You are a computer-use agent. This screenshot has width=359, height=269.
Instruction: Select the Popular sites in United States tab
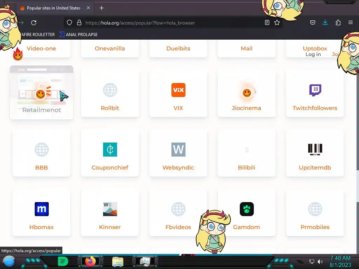(55, 8)
